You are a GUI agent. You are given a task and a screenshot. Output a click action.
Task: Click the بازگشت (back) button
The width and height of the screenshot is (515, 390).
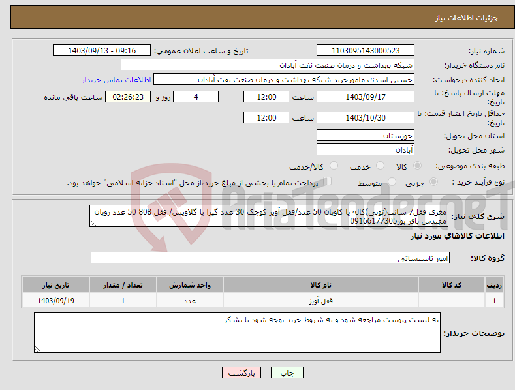pyautogui.click(x=242, y=372)
